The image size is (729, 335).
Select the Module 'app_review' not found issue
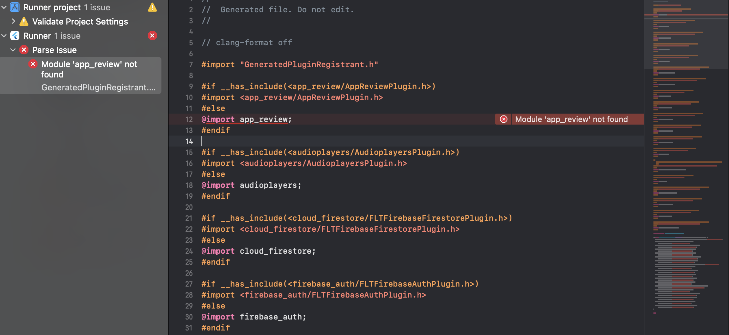[x=81, y=76]
